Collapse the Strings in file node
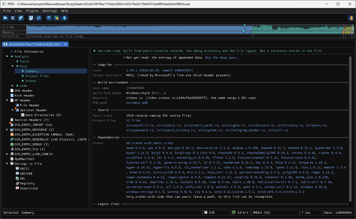The height and width of the screenshot is (219, 356). point(7,164)
